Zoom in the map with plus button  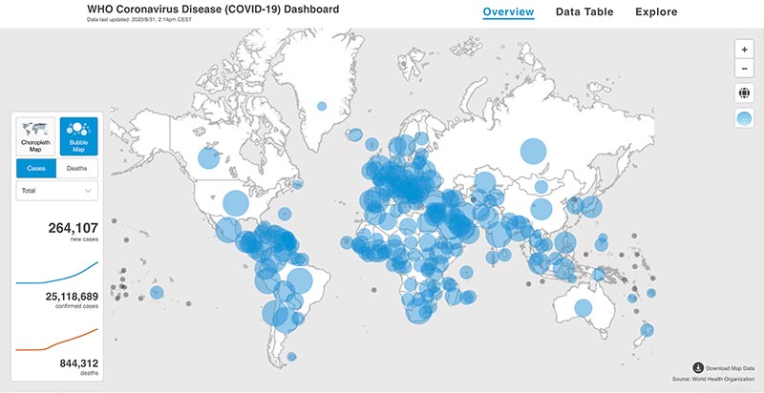pyautogui.click(x=744, y=50)
